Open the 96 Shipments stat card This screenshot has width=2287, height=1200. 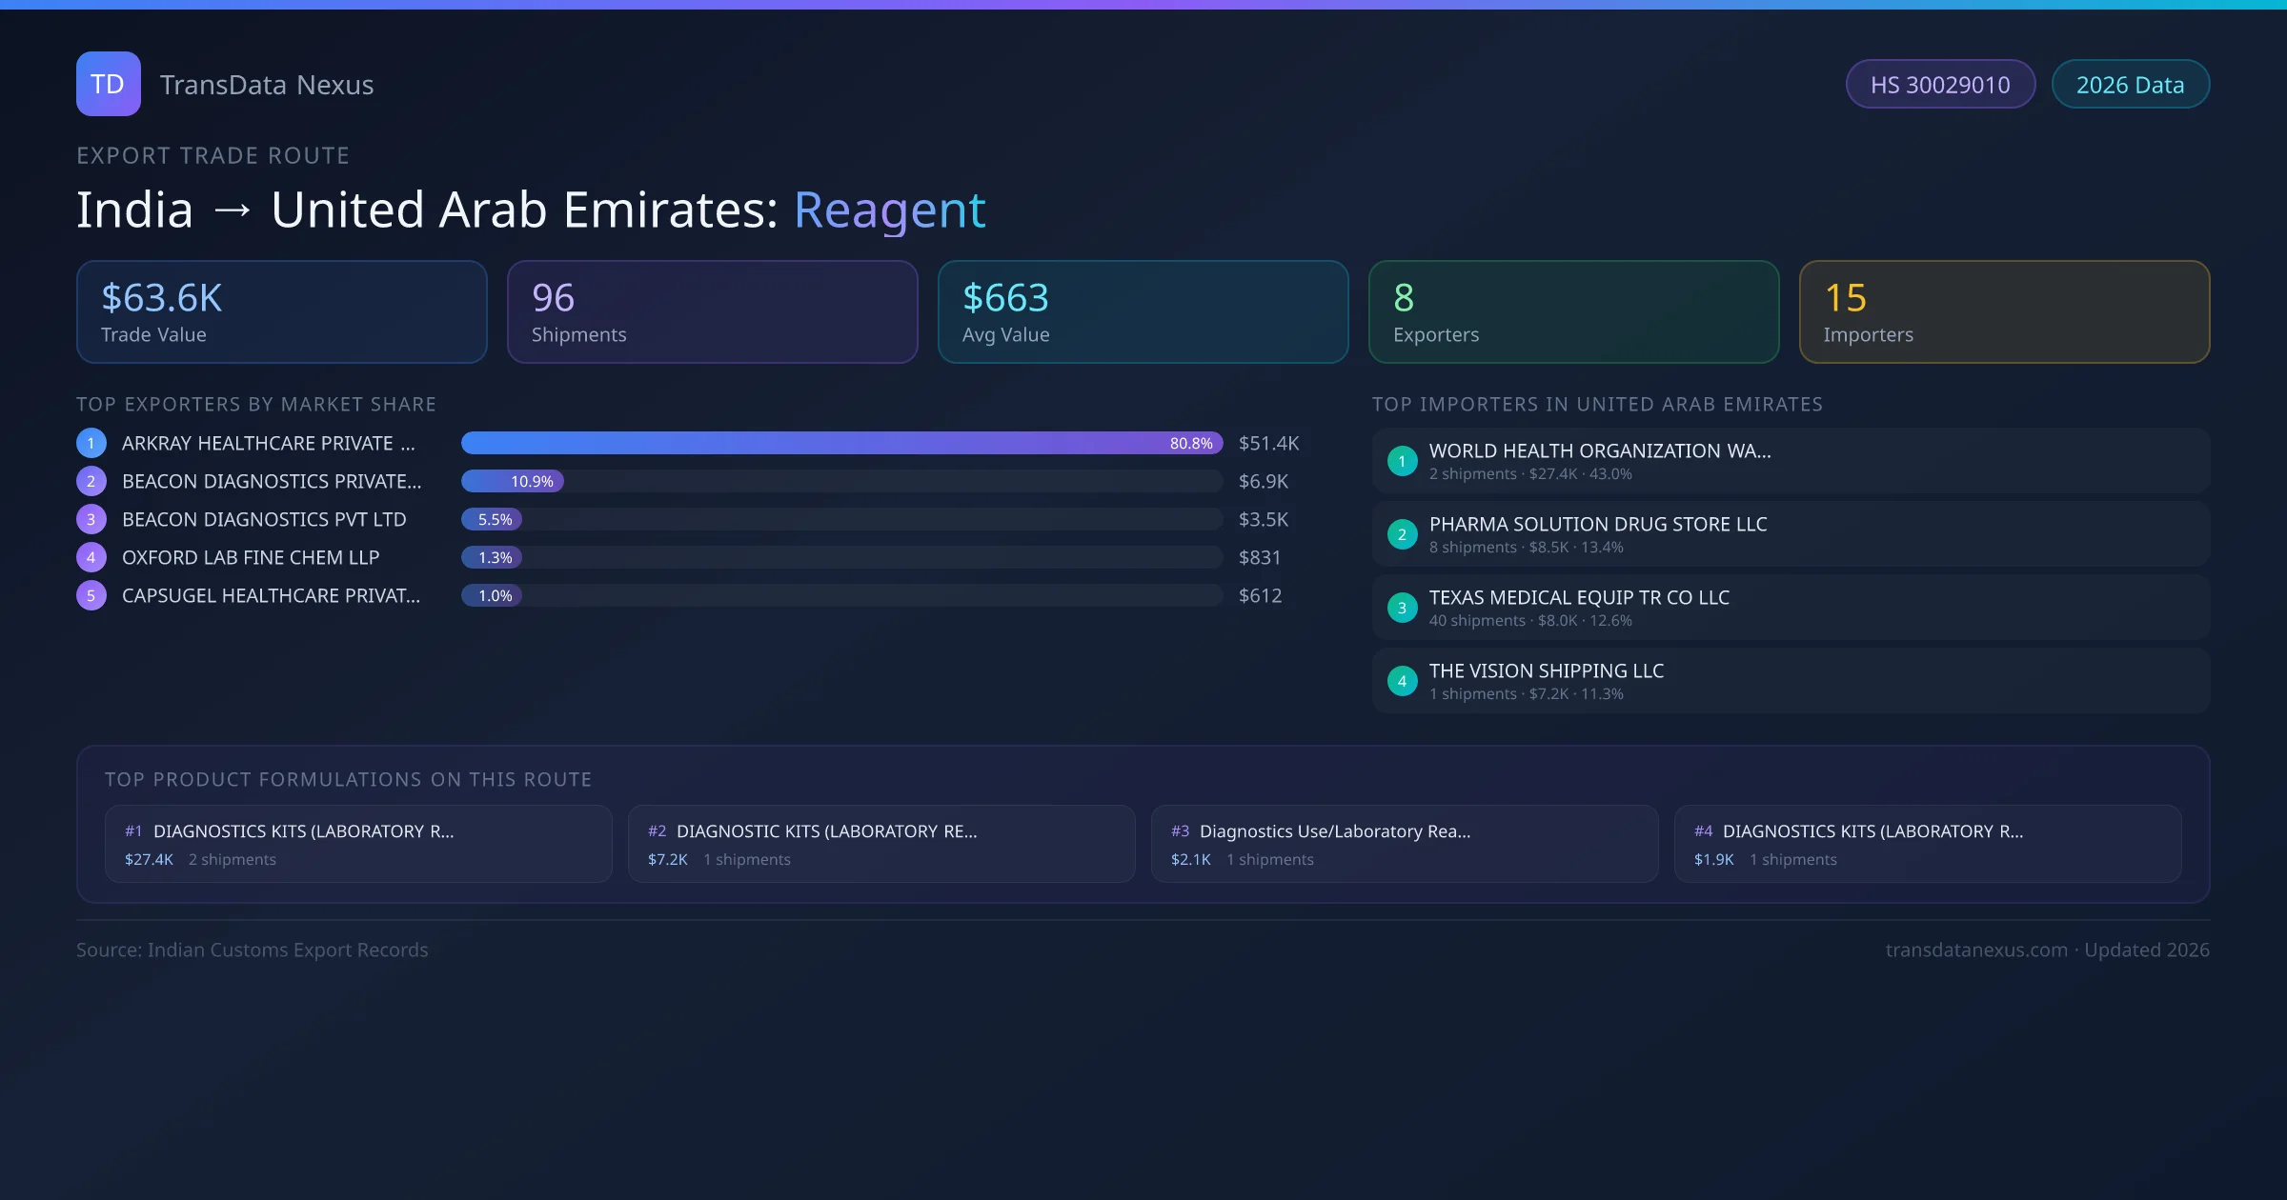tap(712, 312)
